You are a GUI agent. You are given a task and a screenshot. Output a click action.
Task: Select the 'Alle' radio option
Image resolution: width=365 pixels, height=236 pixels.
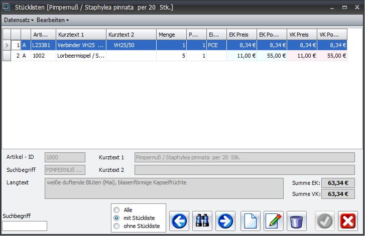pyautogui.click(x=117, y=210)
